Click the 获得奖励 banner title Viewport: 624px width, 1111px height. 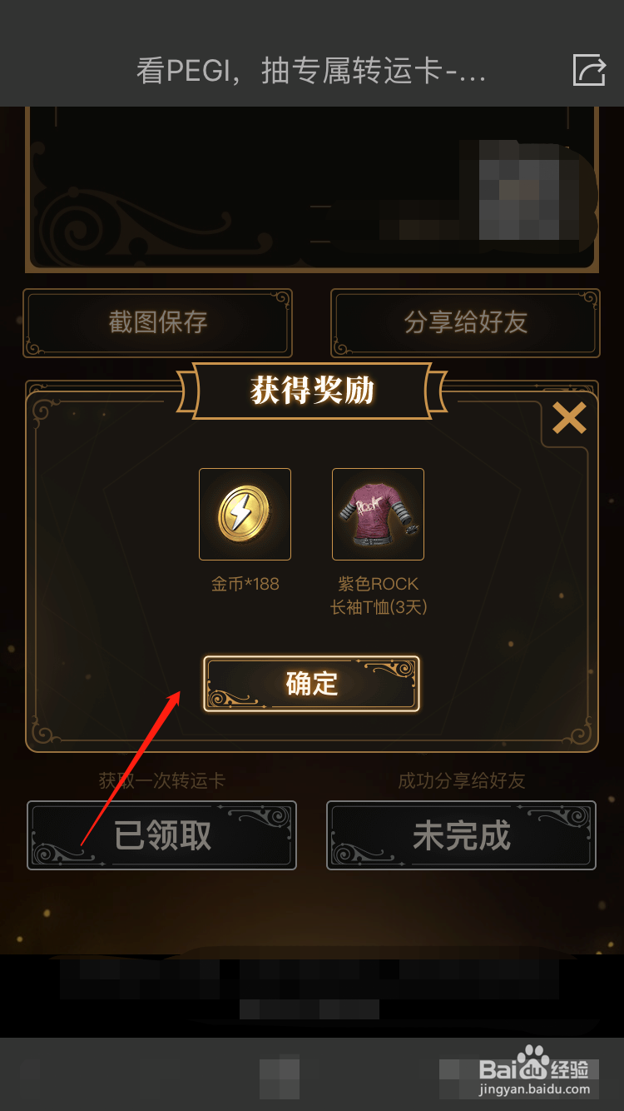[x=312, y=390]
